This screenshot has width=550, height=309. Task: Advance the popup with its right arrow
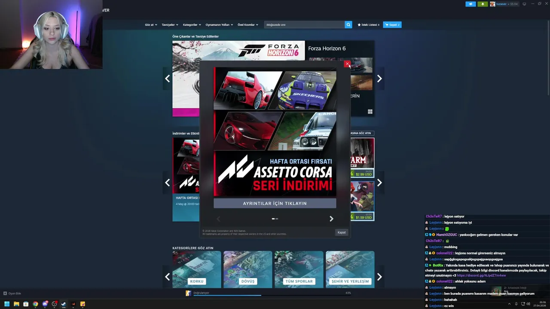click(331, 219)
